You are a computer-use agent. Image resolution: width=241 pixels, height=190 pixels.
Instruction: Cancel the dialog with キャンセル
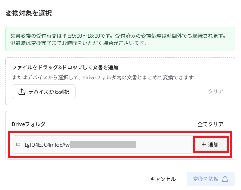(163, 179)
